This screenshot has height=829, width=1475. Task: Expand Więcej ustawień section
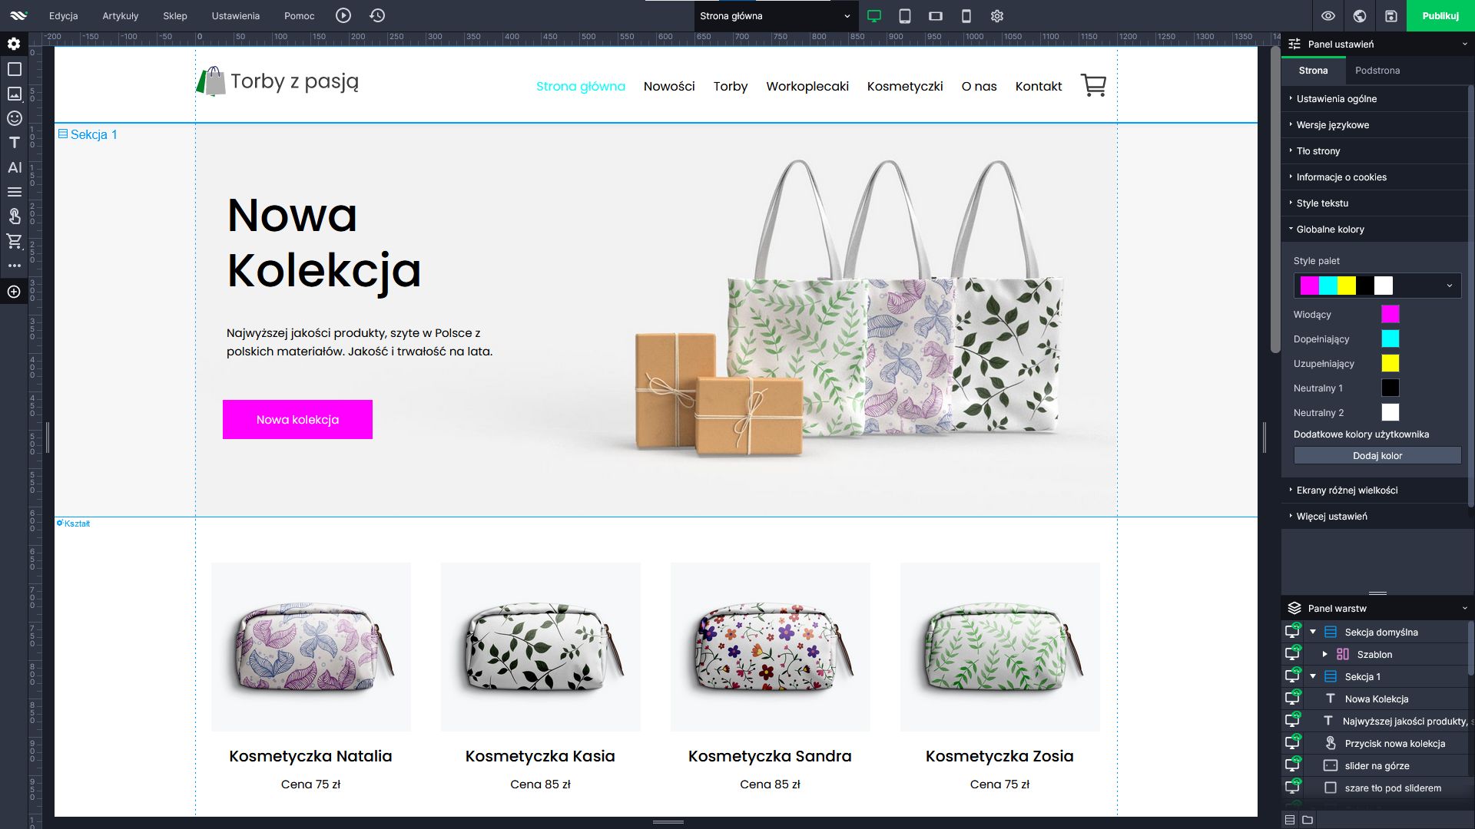click(1375, 516)
